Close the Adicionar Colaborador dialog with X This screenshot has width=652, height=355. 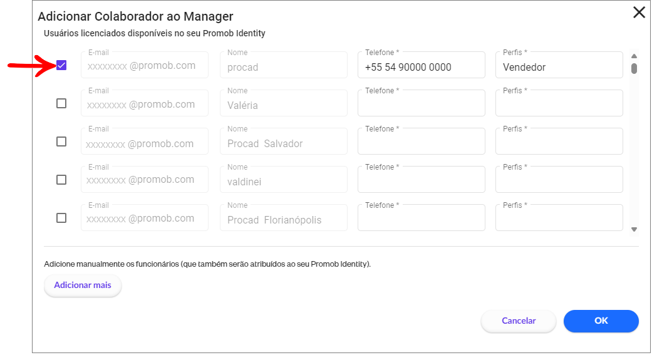pos(639,13)
